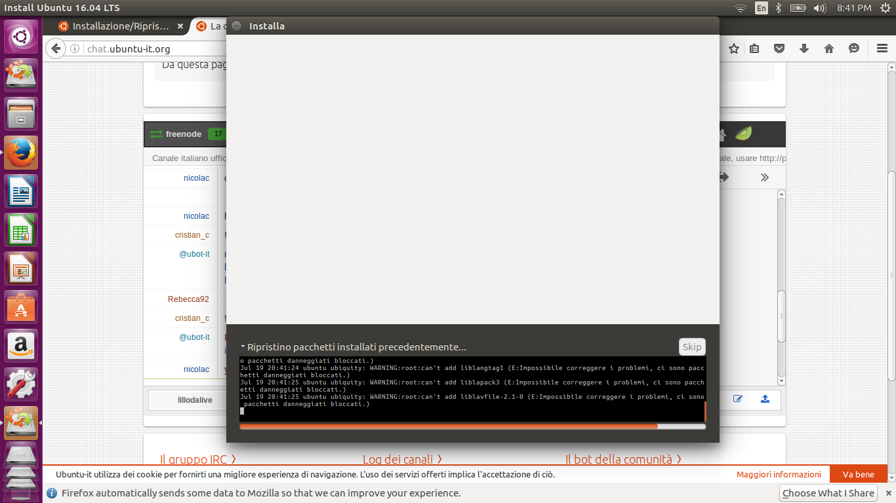
Task: Switch to the partially hidden 'La c' Firefox tab
Action: tap(210, 26)
